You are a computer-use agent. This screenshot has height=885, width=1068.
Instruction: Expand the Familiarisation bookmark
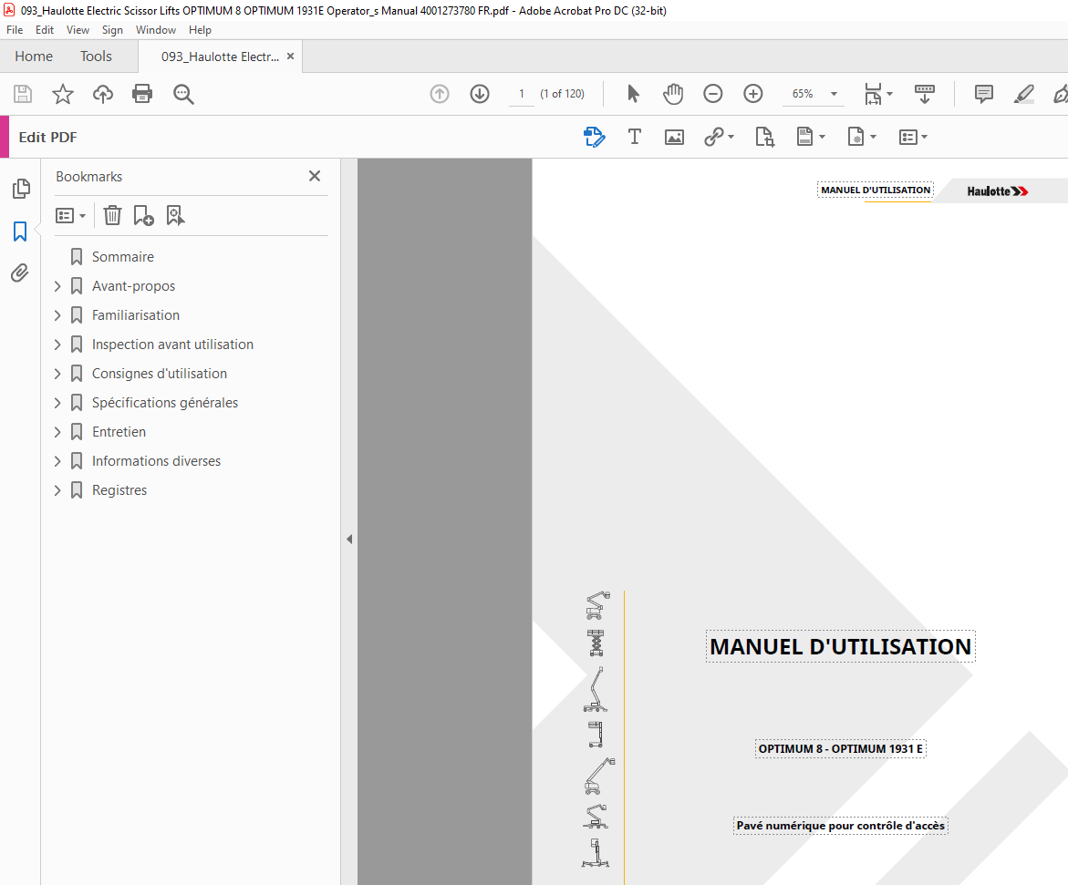click(x=57, y=315)
